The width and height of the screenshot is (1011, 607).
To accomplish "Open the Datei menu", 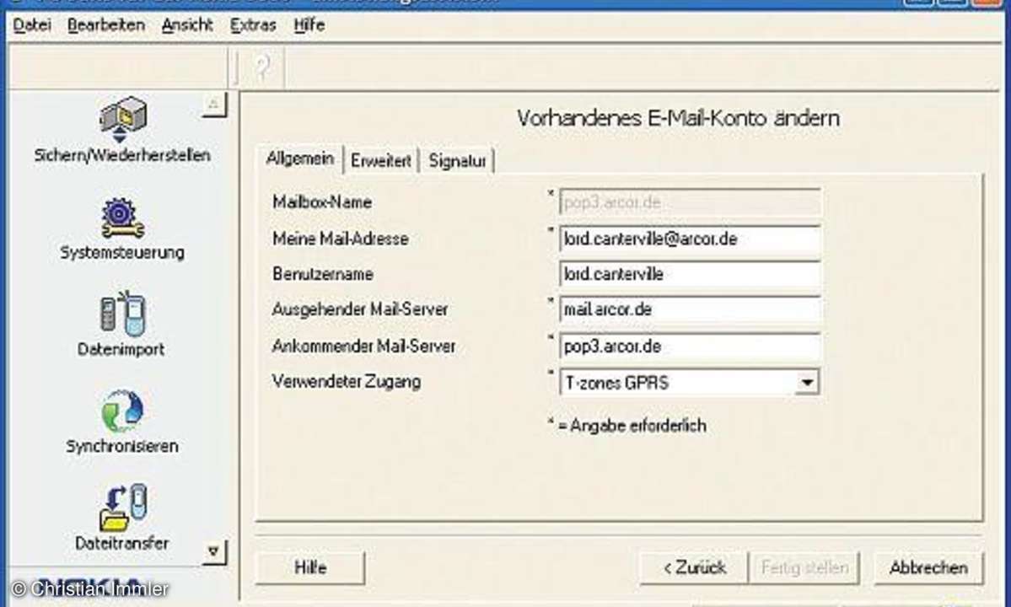I will [32, 25].
